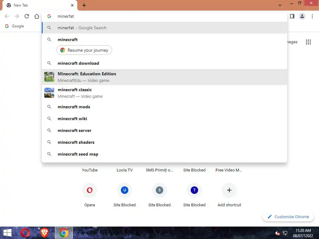Open Chrome's three-dot menu
Screen dimensions: 319x239
(x=312, y=16)
